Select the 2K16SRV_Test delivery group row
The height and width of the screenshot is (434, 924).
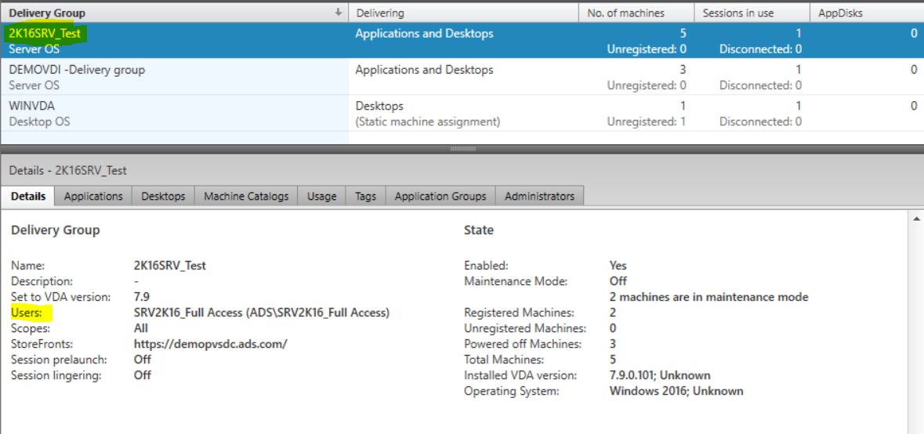pyautogui.click(x=462, y=41)
